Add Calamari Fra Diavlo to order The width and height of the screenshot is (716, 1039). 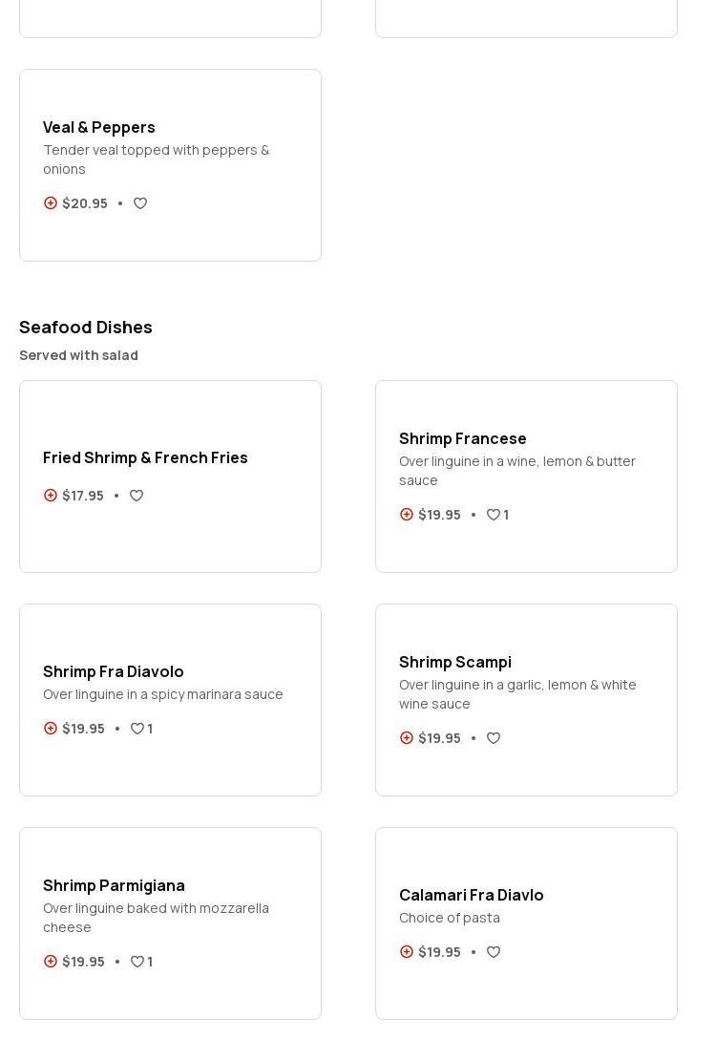407,952
